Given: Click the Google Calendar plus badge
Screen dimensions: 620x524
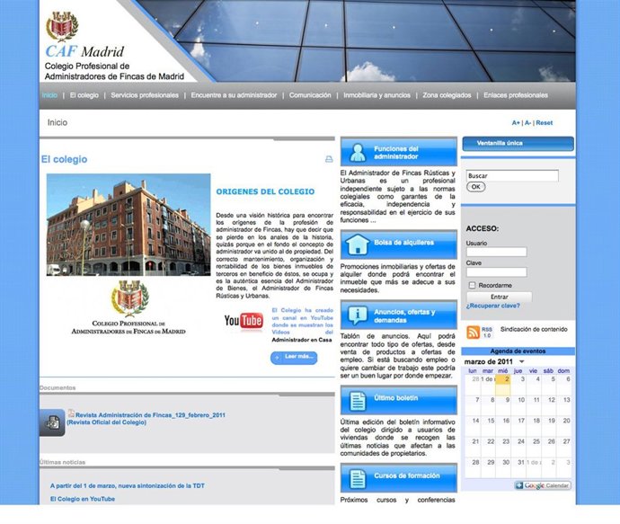Looking at the screenshot, I should coord(519,485).
